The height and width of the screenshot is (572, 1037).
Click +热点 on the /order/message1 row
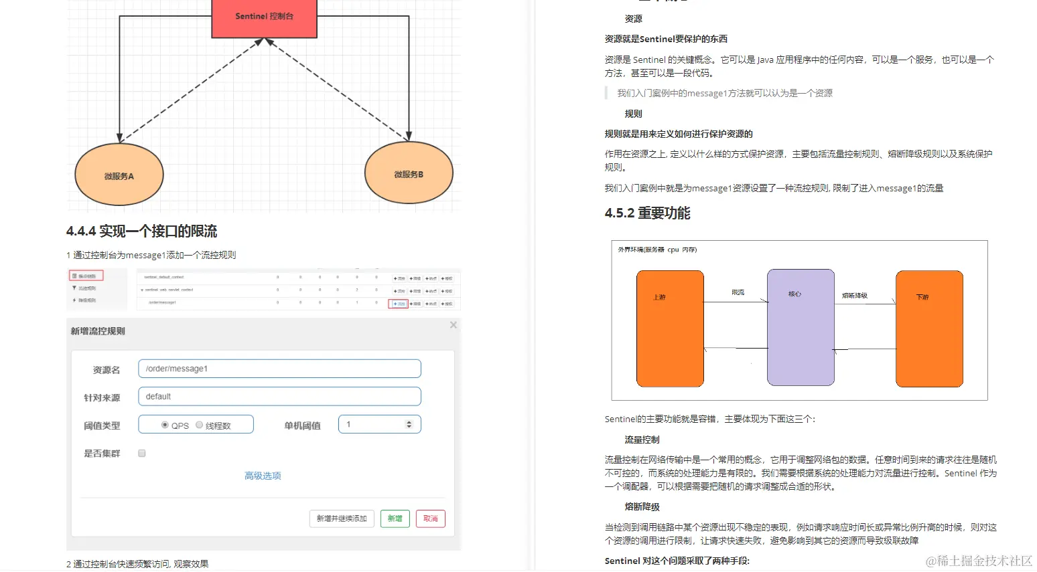tap(432, 304)
